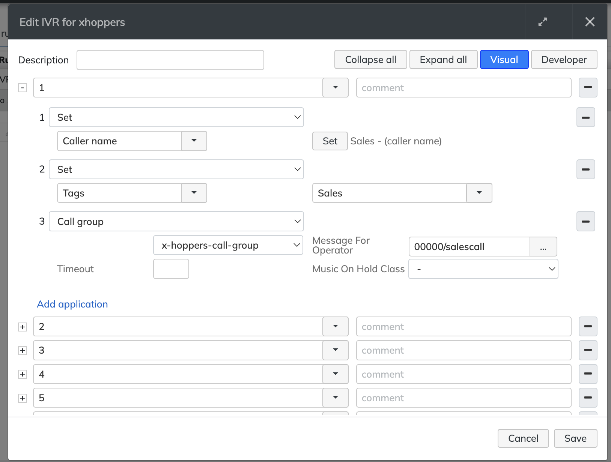Save the IVR changes
The width and height of the screenshot is (611, 462).
pyautogui.click(x=575, y=438)
